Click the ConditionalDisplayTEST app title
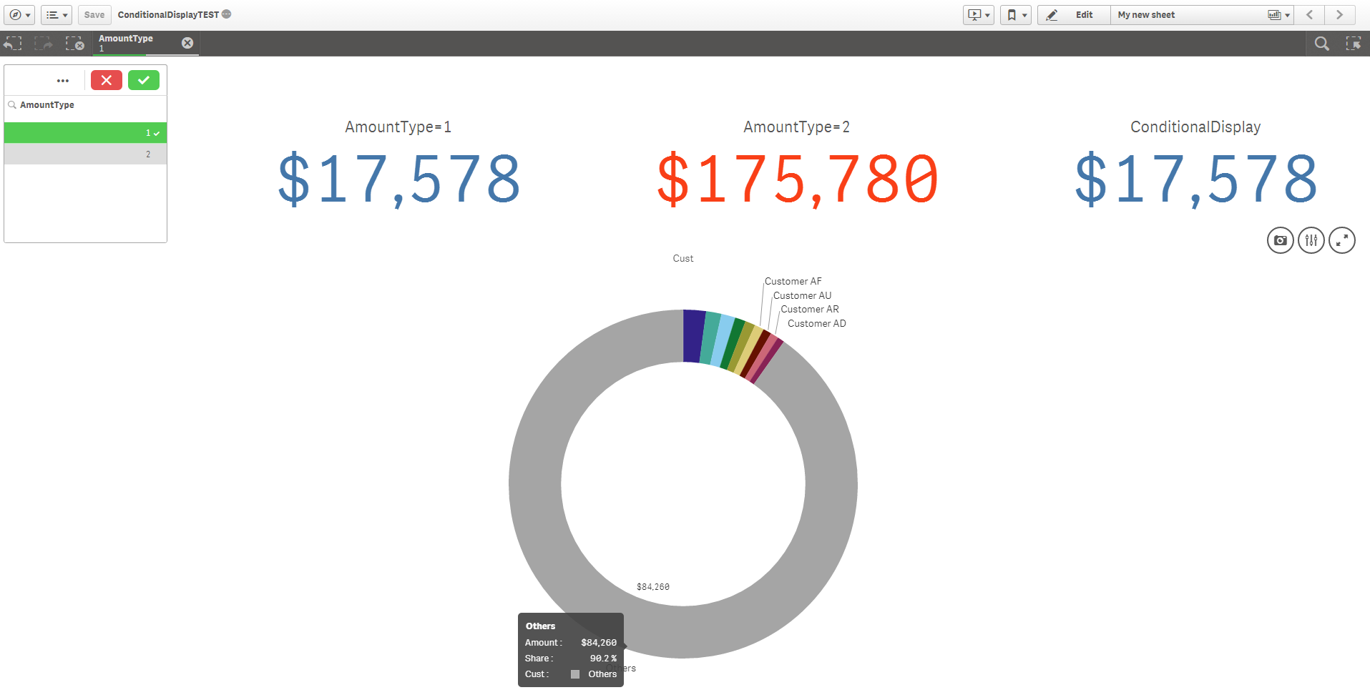The image size is (1370, 700). (168, 14)
